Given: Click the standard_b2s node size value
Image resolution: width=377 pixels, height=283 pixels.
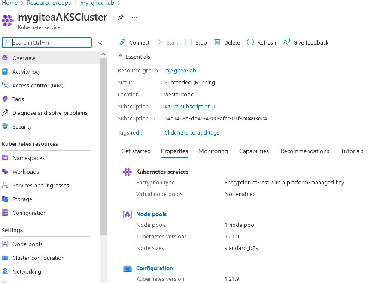Looking at the screenshot, I should pos(241,248).
